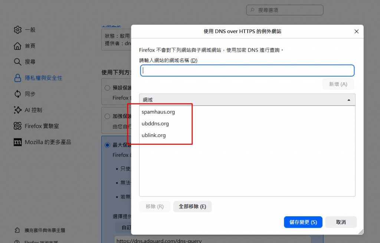Click the 新增 (A) button
The image size is (380, 243).
click(338, 84)
